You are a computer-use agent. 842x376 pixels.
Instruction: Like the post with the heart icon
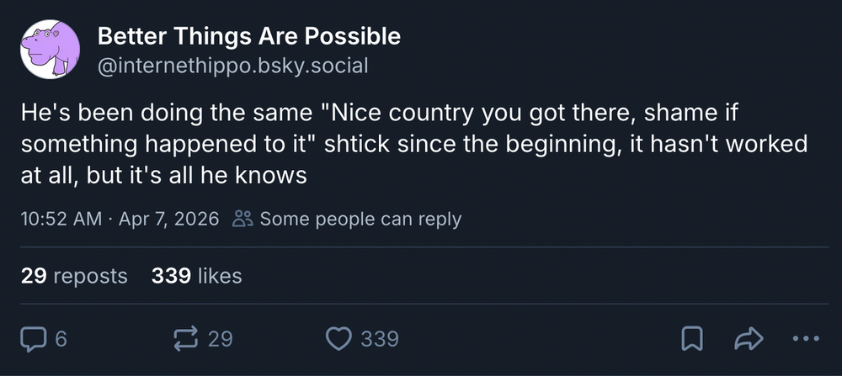point(338,339)
